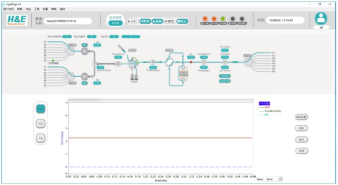Open the Base time dropdown
Image resolution: width=338 pixels, height=185 pixels.
(274, 179)
